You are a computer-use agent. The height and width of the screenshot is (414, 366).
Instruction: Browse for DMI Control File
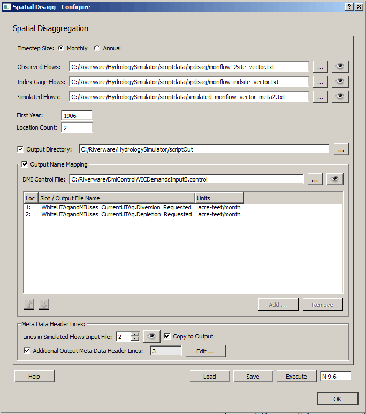315,179
